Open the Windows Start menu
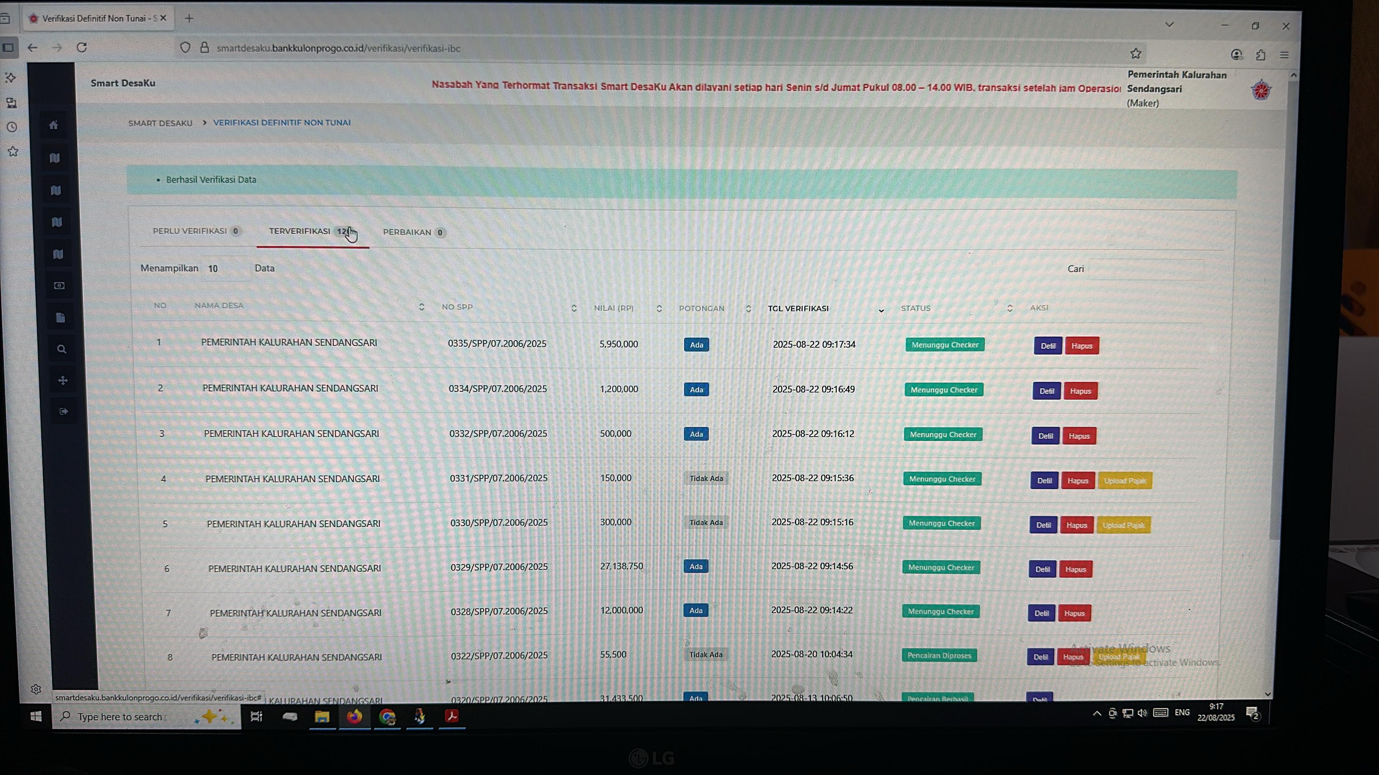Image resolution: width=1379 pixels, height=775 pixels. 36,716
